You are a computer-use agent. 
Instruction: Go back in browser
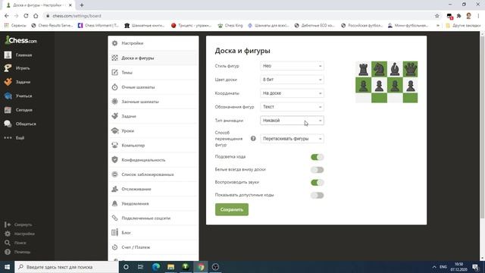(7, 16)
